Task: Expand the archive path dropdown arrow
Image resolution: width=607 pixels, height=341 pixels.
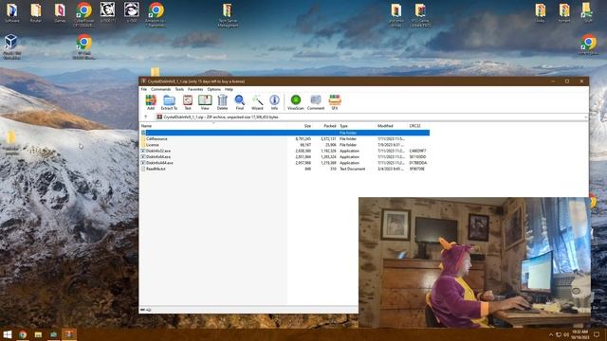Action: [585, 117]
